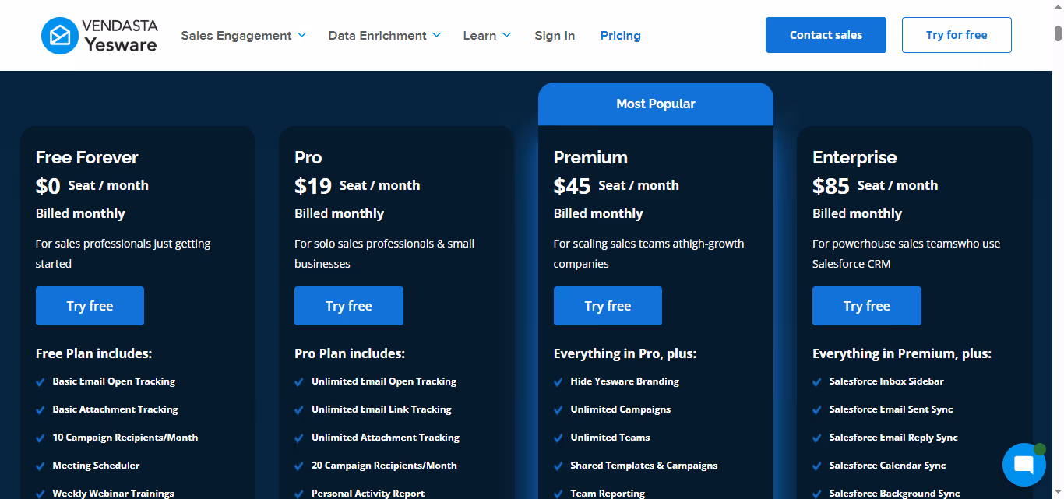Expand the Learn menu chevron

tap(506, 36)
